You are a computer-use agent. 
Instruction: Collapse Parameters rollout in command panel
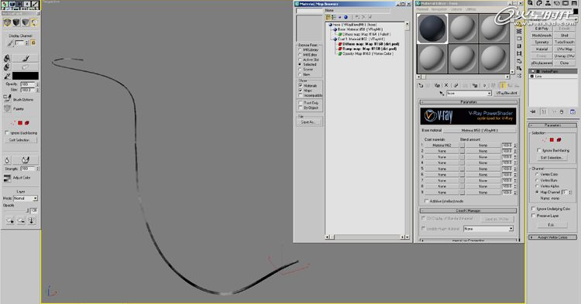(552, 125)
